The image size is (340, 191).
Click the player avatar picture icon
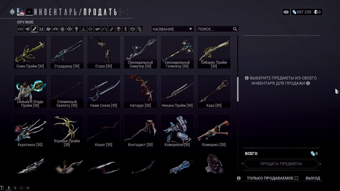click(21, 12)
